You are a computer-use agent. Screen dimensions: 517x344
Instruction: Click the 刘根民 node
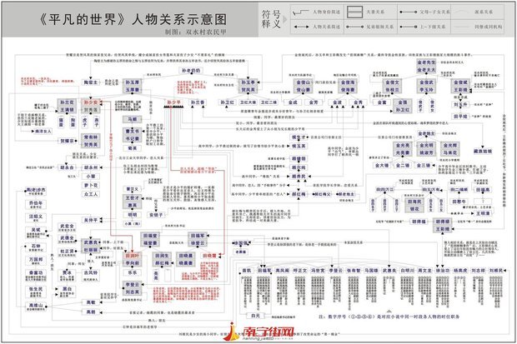(496, 271)
